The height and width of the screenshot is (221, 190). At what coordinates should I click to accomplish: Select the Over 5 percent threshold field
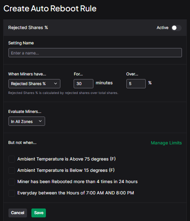(136, 83)
